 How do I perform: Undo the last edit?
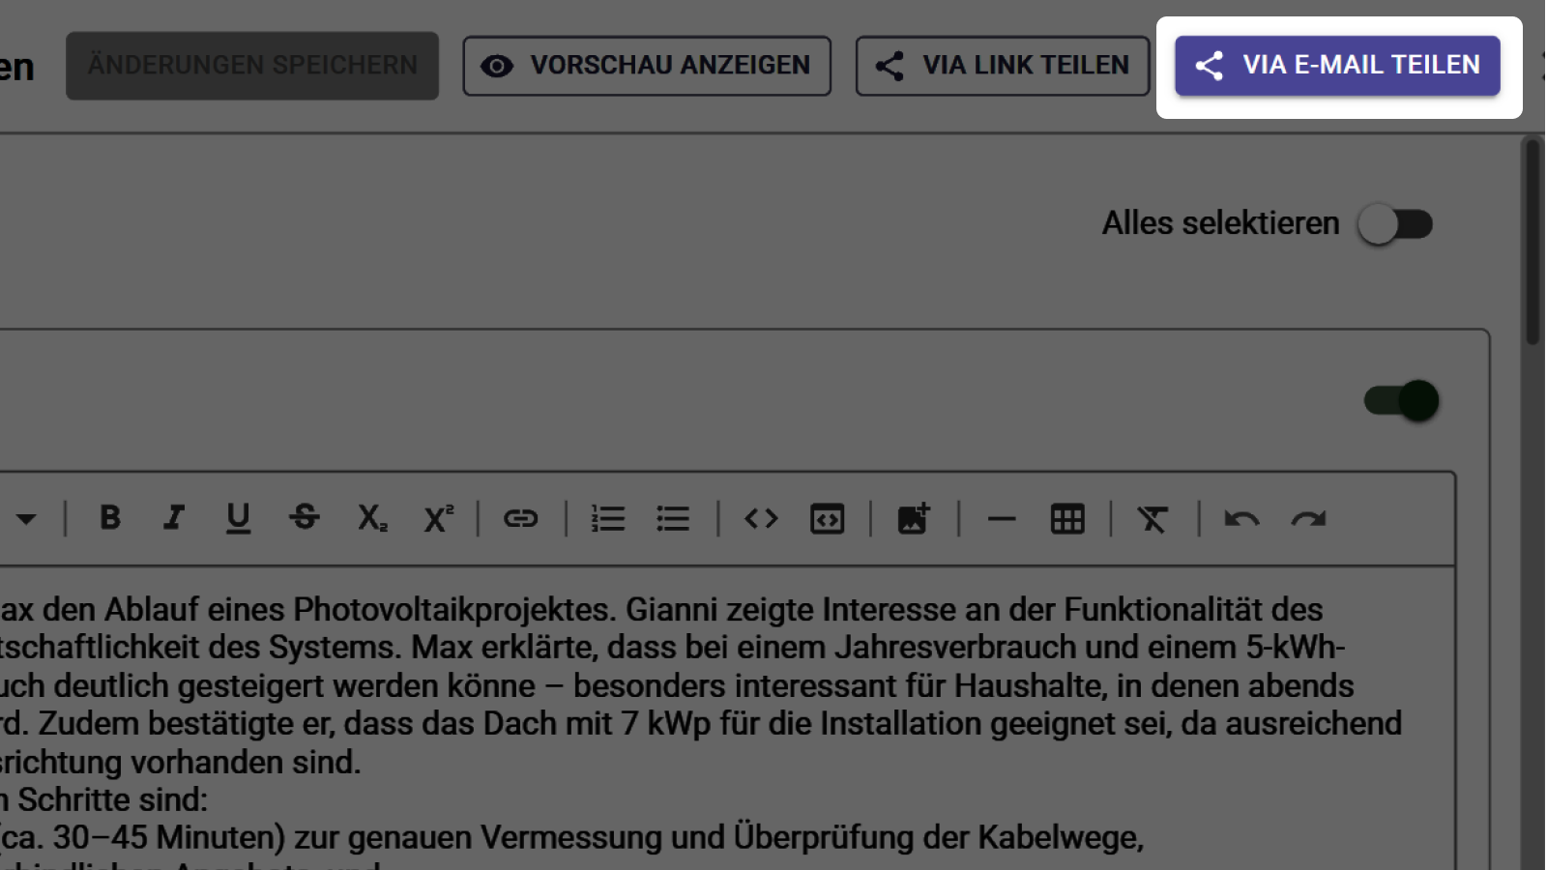(1241, 519)
